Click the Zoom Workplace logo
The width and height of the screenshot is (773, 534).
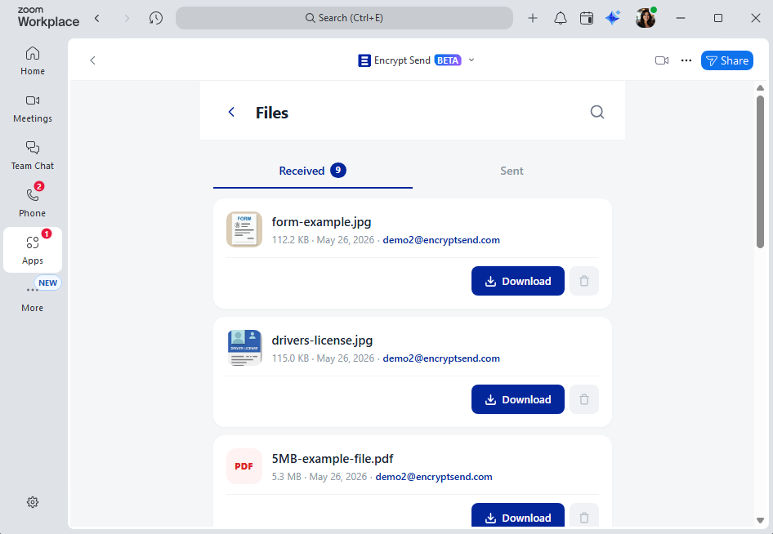(48, 17)
